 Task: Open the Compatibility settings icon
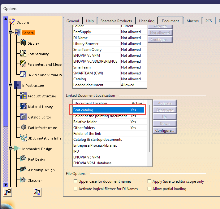pos(23,53)
